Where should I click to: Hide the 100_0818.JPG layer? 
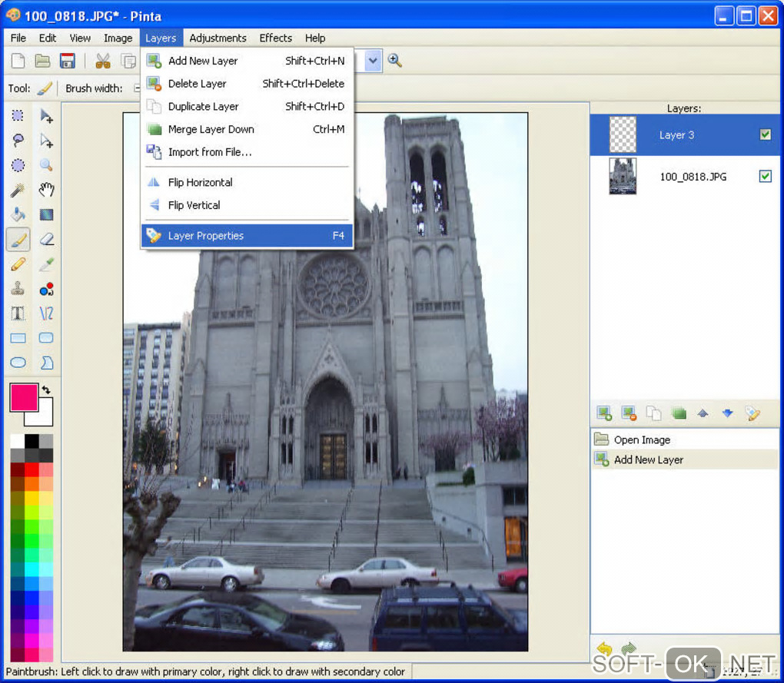pyautogui.click(x=765, y=177)
